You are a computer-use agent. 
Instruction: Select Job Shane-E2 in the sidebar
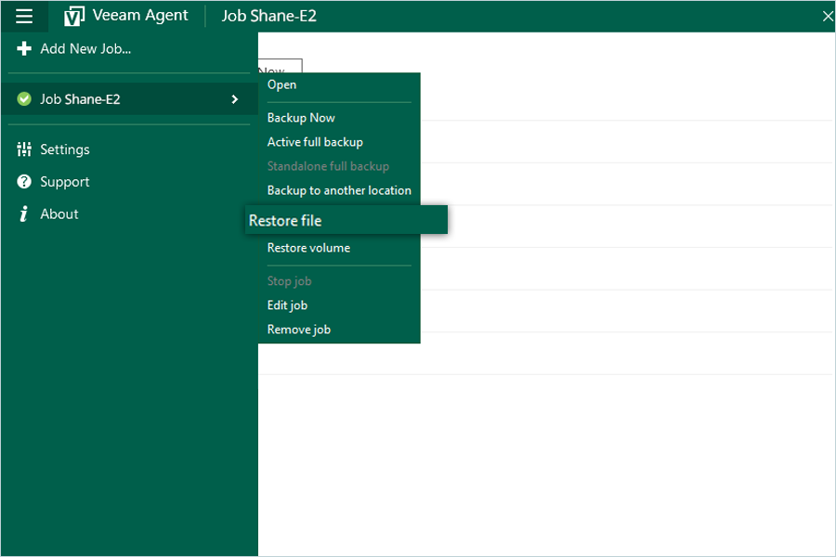(129, 99)
